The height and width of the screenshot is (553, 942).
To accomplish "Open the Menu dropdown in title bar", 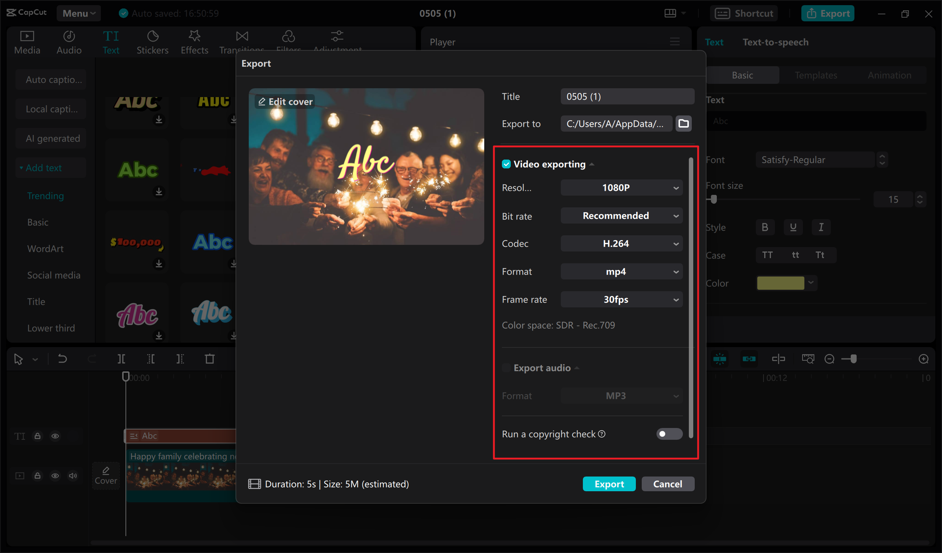I will coord(78,14).
